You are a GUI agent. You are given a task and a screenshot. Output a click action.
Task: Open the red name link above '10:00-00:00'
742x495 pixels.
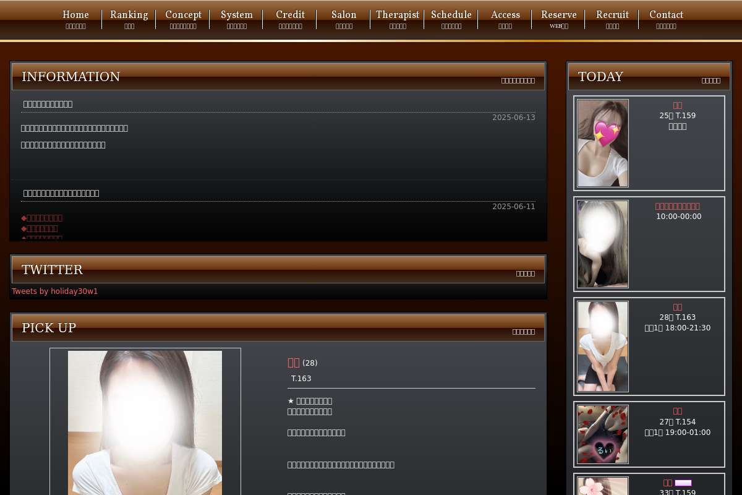(678, 206)
